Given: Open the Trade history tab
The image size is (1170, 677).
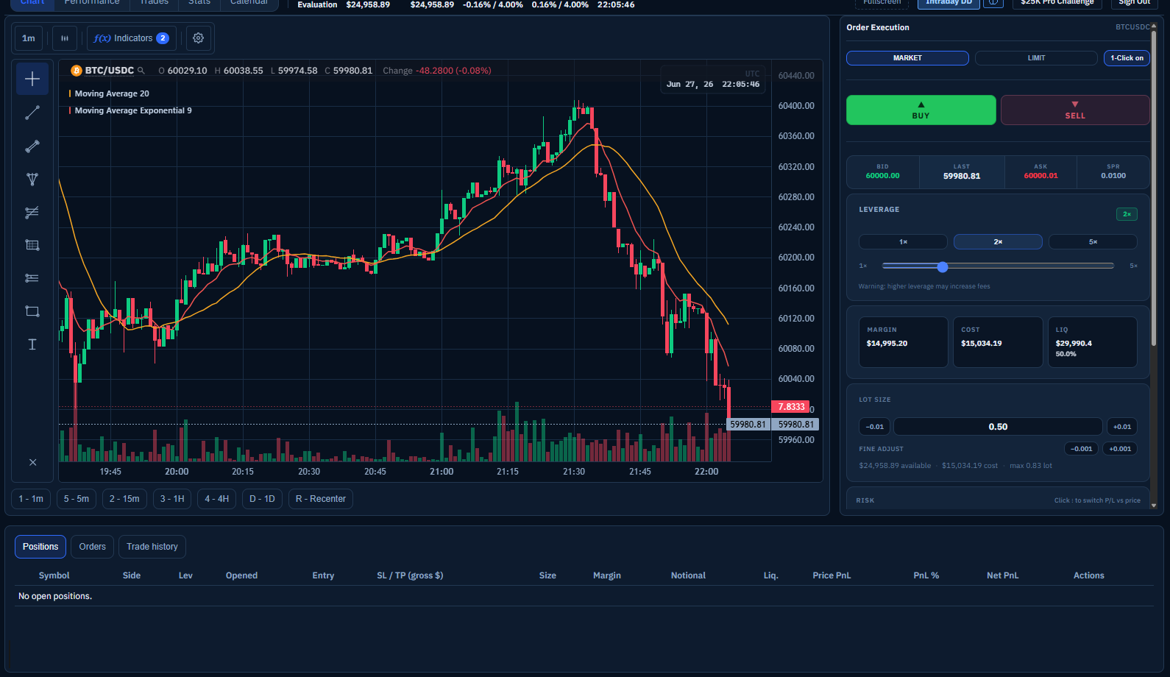Looking at the screenshot, I should (x=152, y=547).
